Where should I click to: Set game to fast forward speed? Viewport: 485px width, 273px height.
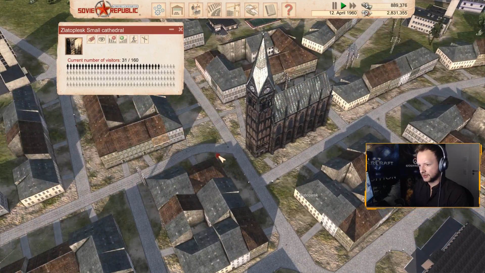pos(353,5)
